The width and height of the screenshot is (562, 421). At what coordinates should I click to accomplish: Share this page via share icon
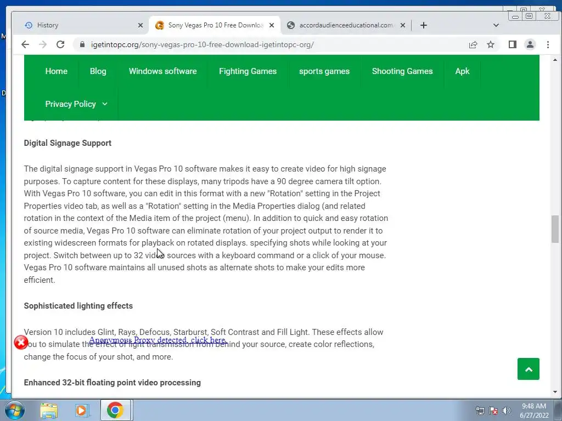pyautogui.click(x=473, y=44)
